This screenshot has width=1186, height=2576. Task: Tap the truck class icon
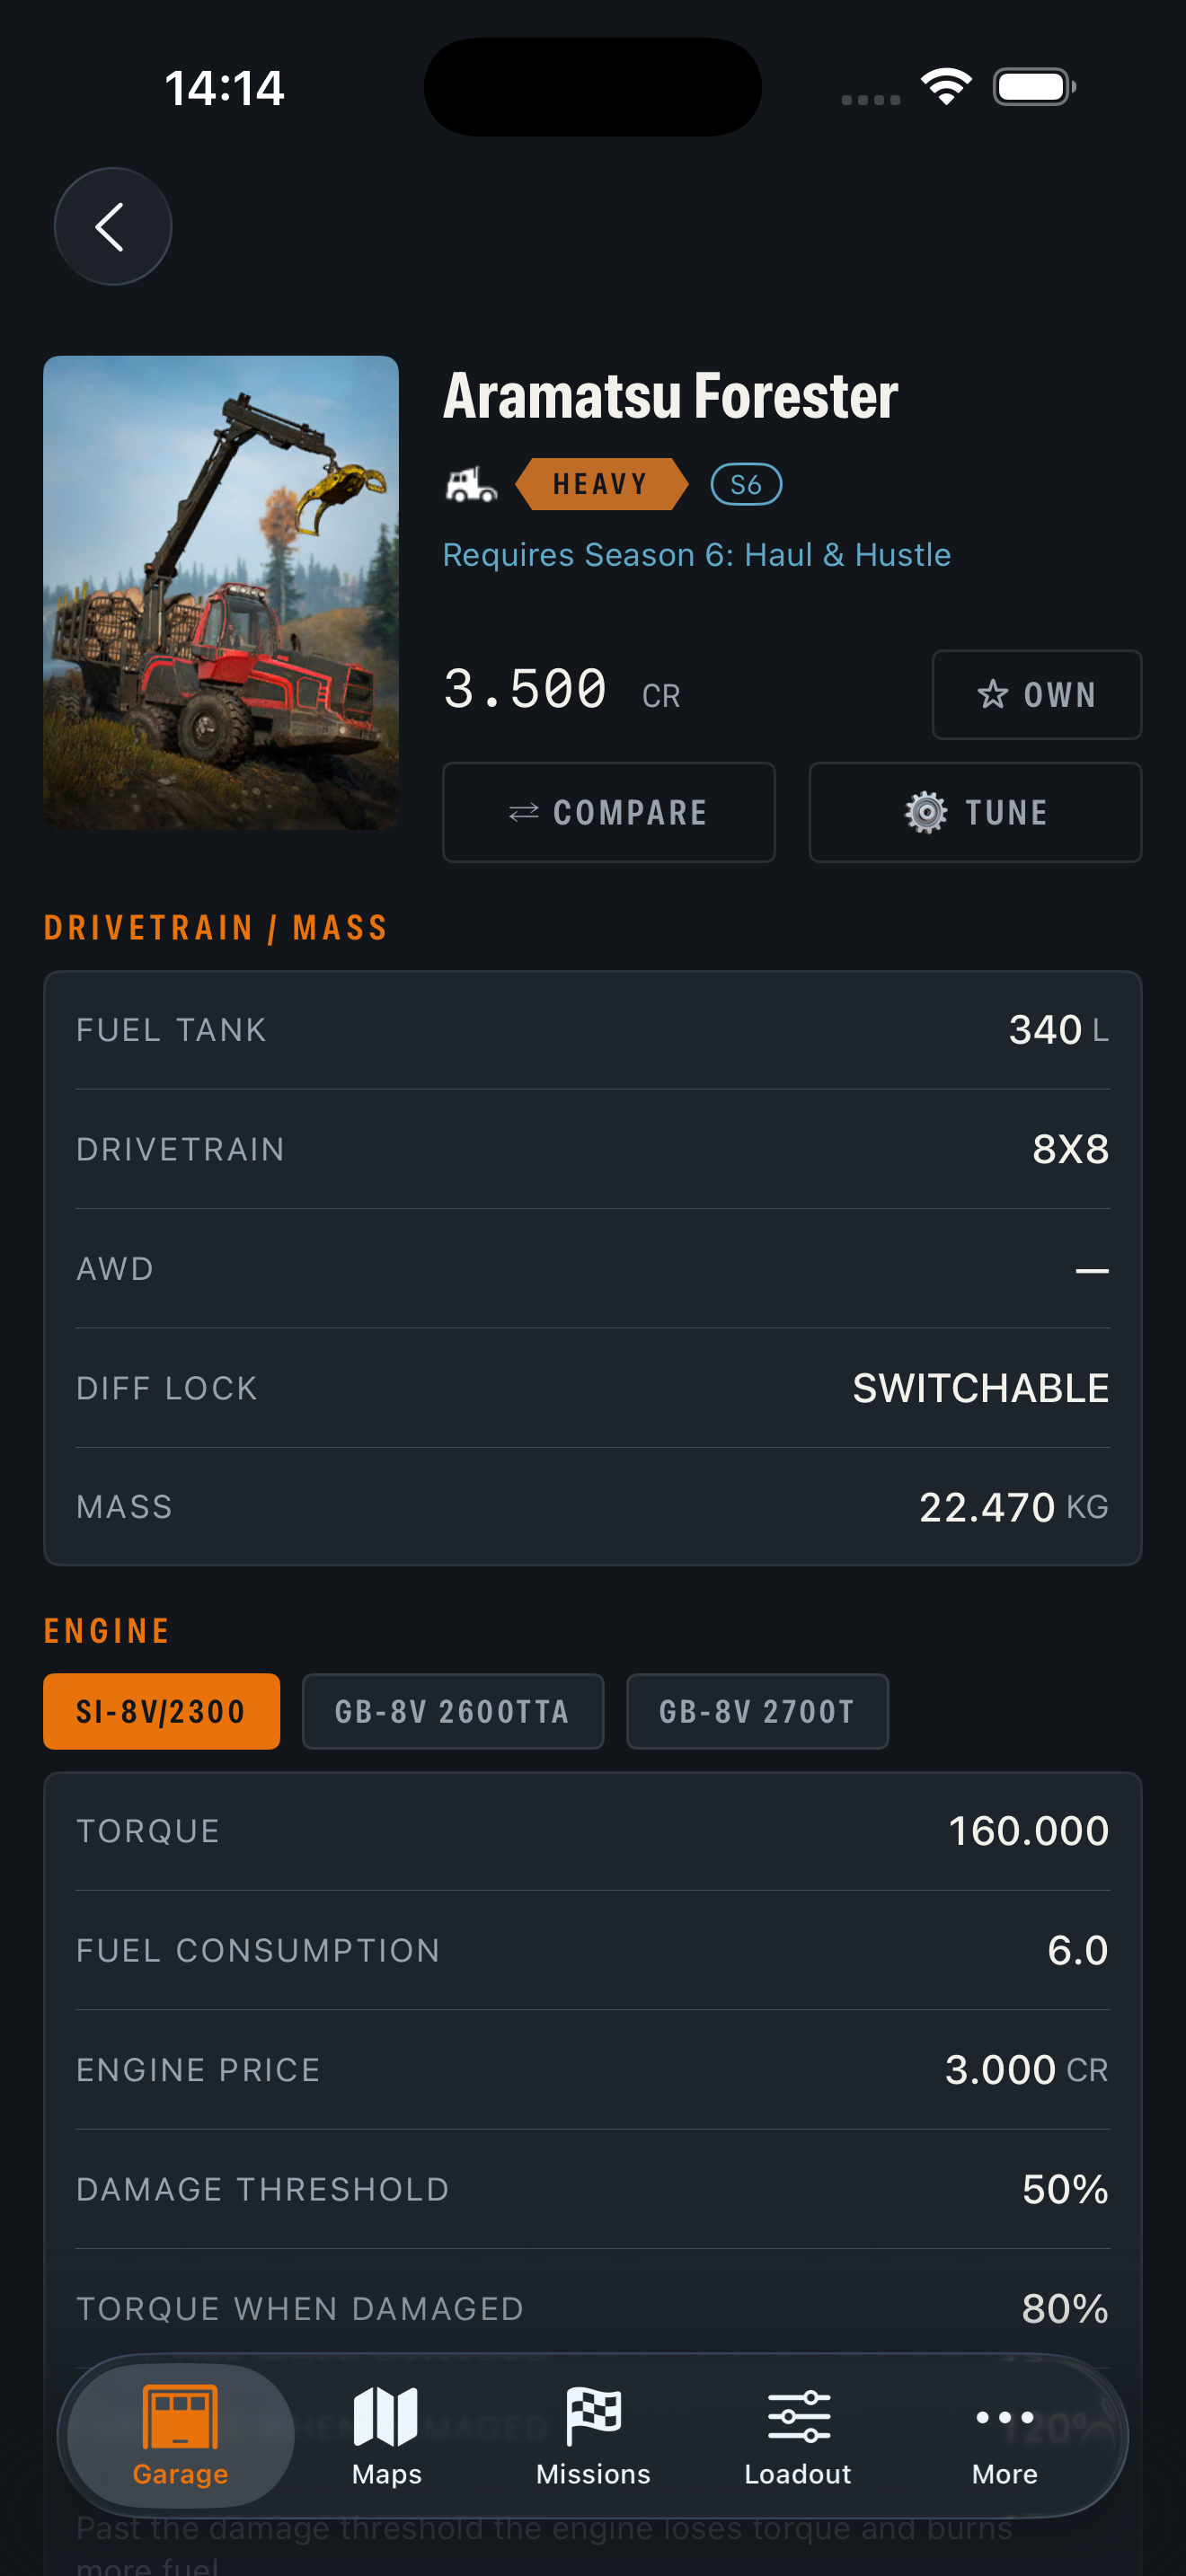[x=471, y=485]
